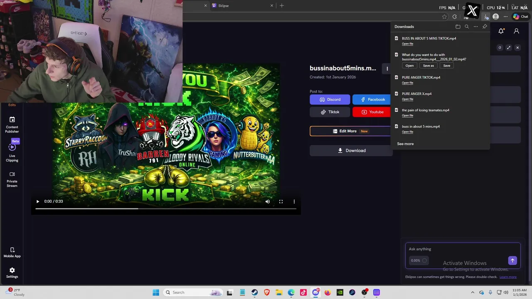Viewport: 532px width, 299px height.
Task: Follow the Learn more link
Action: [x=508, y=277]
